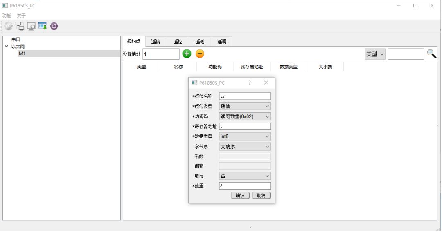Click the search text field beside 类型

click(x=406, y=54)
